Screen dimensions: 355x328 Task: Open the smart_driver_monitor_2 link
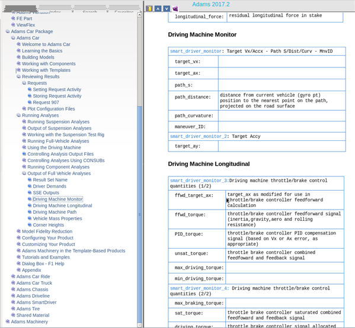tap(199, 136)
